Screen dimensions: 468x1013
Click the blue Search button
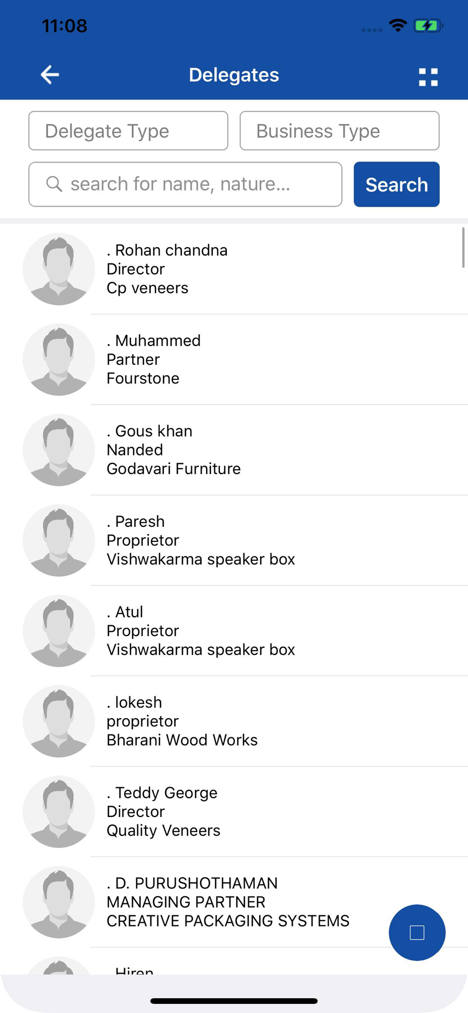(x=397, y=184)
